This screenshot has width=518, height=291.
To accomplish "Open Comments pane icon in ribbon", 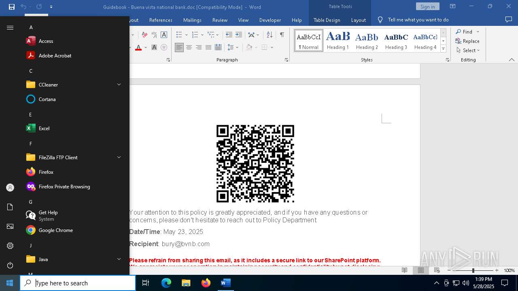I will (x=509, y=20).
